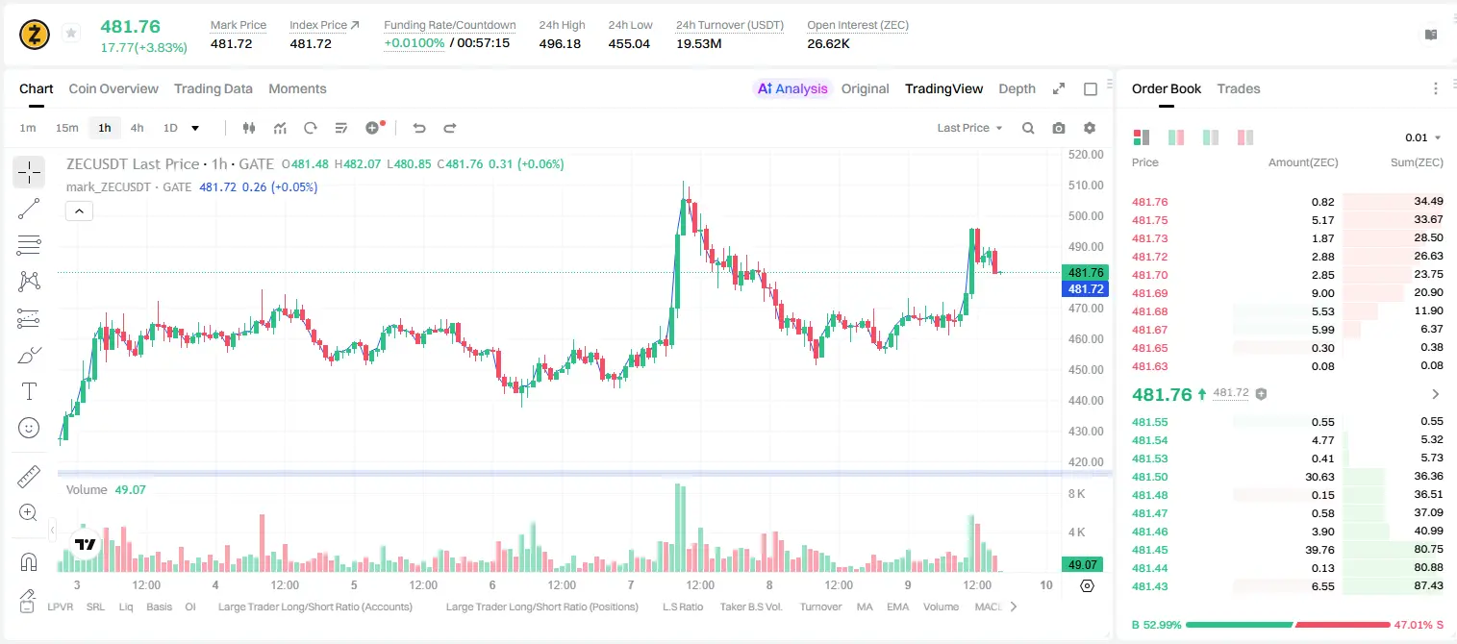Select the Text annotation tool
This screenshot has height=644, width=1457.
(29, 391)
